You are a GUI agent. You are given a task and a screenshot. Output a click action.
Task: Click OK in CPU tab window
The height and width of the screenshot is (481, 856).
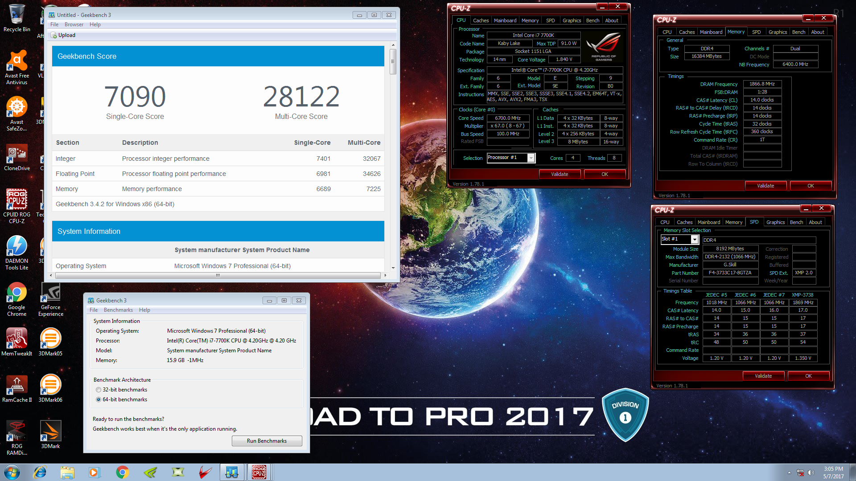pyautogui.click(x=605, y=174)
